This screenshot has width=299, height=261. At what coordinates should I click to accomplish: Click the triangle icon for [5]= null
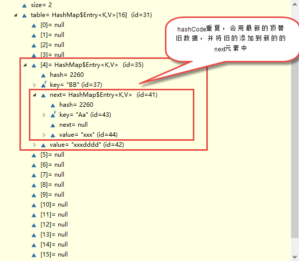click(x=34, y=155)
